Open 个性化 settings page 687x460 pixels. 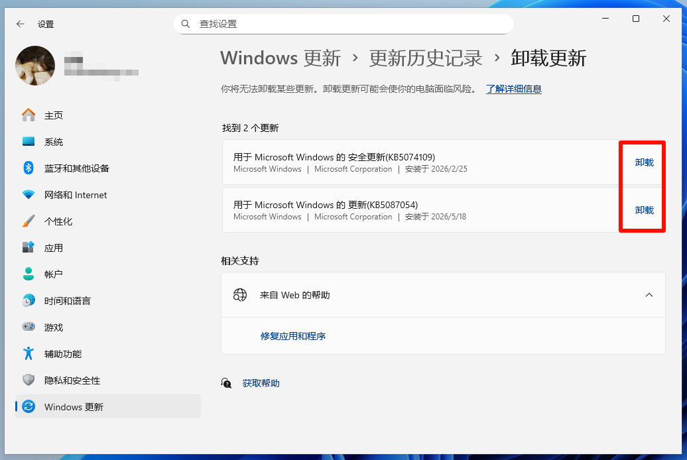coord(108,221)
